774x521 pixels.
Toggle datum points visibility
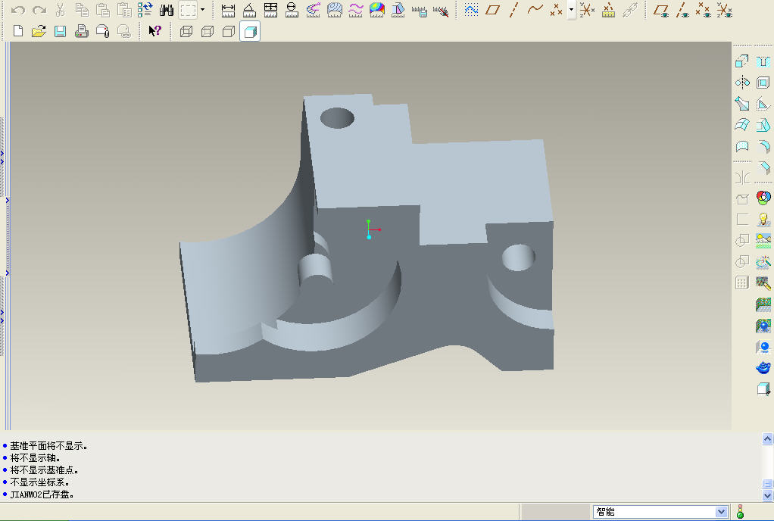704,10
